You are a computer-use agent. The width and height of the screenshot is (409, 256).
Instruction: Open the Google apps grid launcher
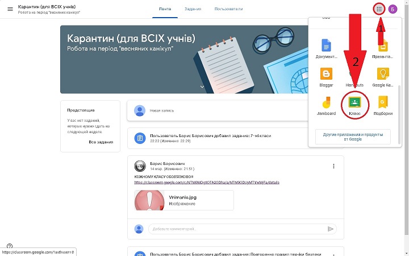pos(379,9)
